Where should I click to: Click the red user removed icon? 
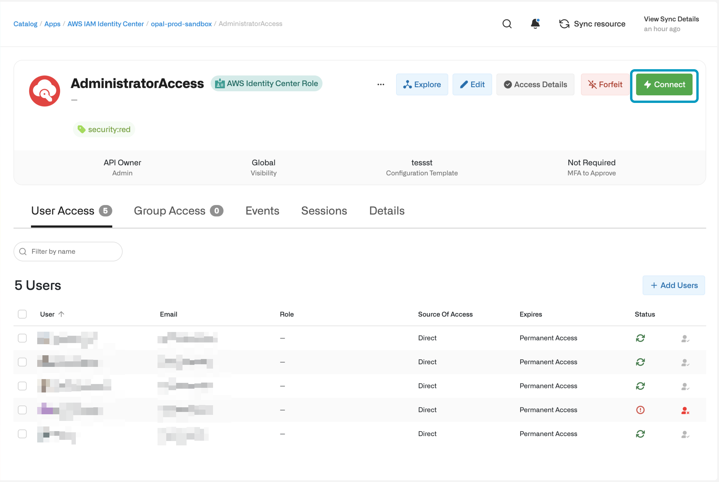tap(685, 410)
